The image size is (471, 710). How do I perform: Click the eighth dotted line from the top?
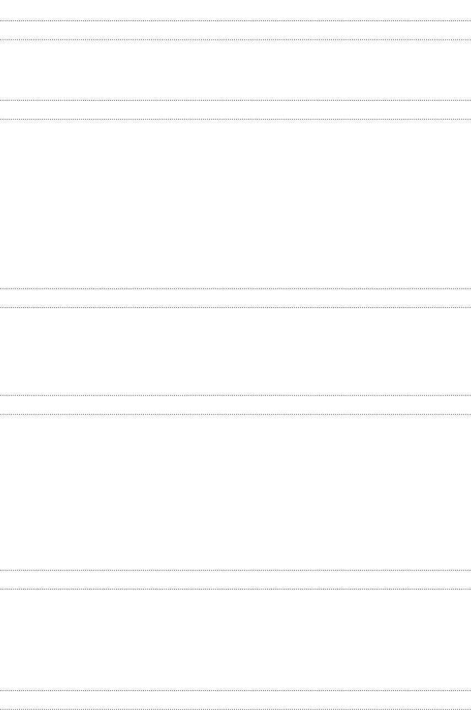pyautogui.click(x=235, y=414)
